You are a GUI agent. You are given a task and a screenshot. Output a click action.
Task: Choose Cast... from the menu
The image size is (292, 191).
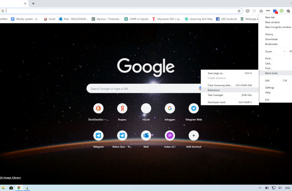275,63
